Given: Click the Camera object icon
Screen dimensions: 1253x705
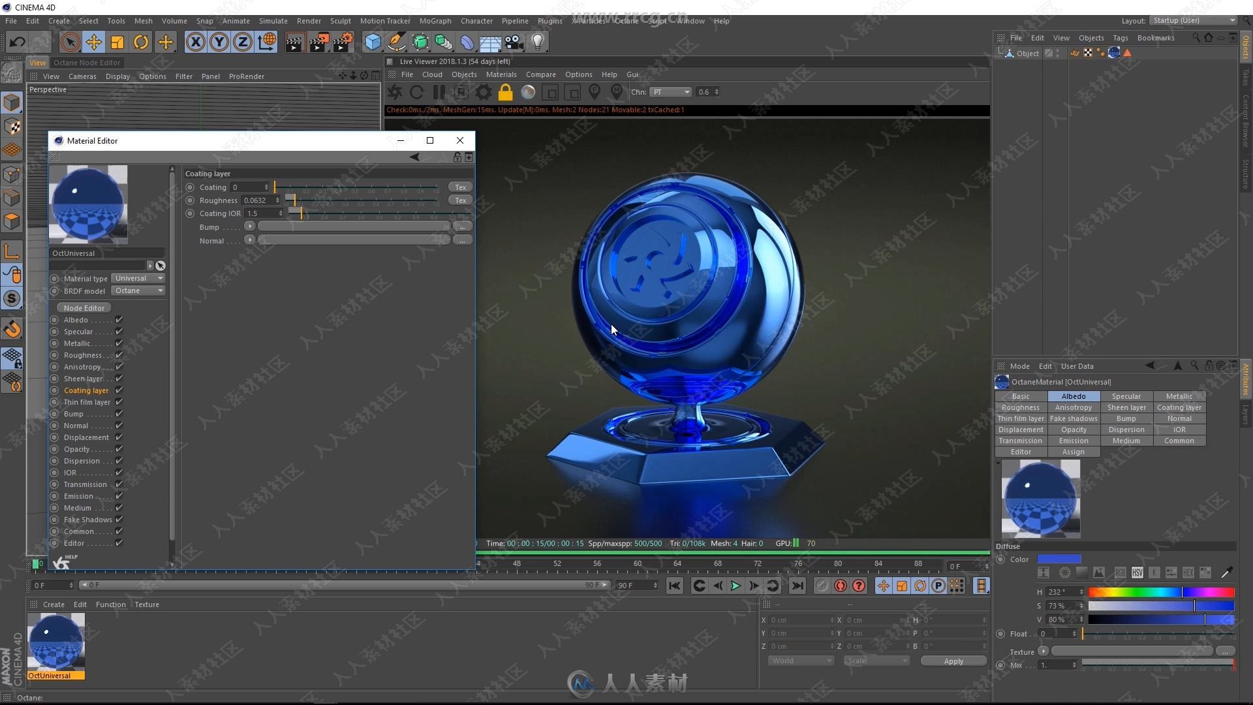Looking at the screenshot, I should tap(514, 42).
